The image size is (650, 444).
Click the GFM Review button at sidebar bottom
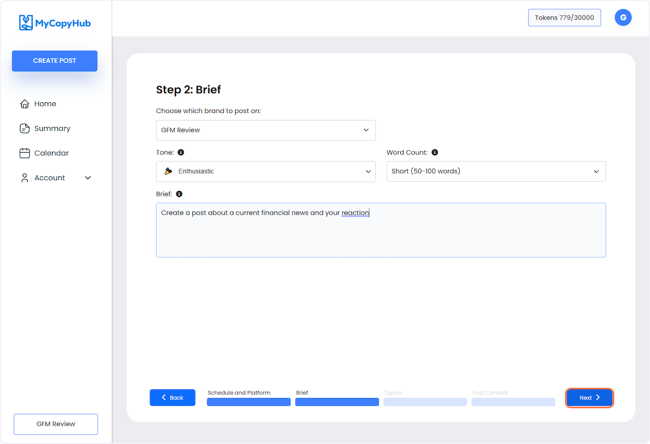(x=56, y=424)
